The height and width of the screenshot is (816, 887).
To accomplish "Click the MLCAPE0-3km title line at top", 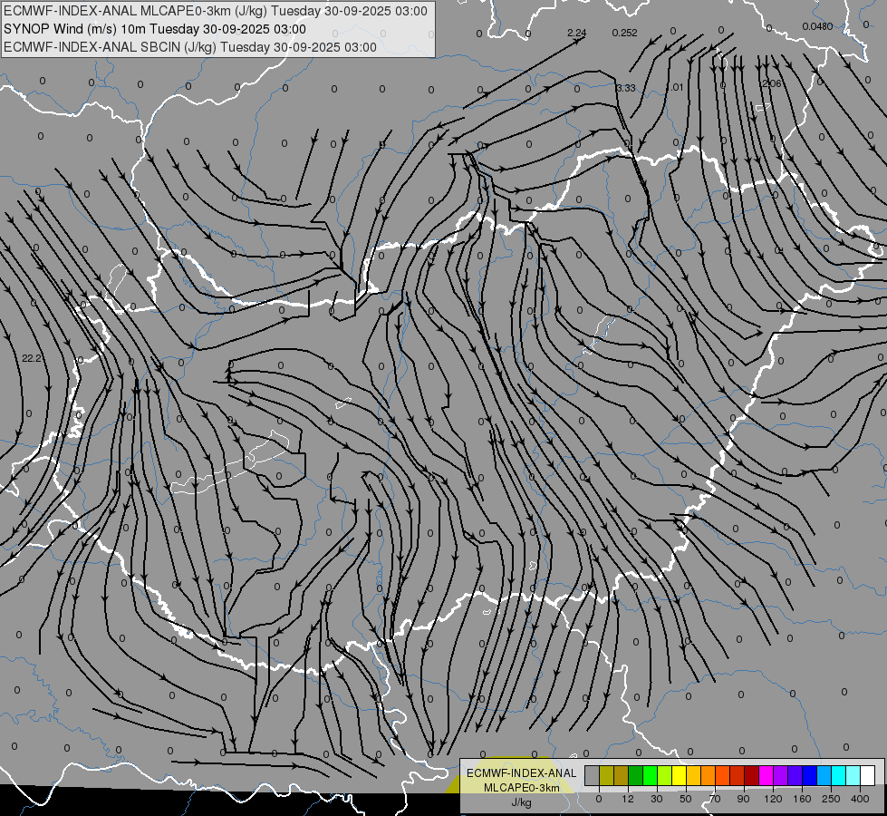I will [x=216, y=11].
